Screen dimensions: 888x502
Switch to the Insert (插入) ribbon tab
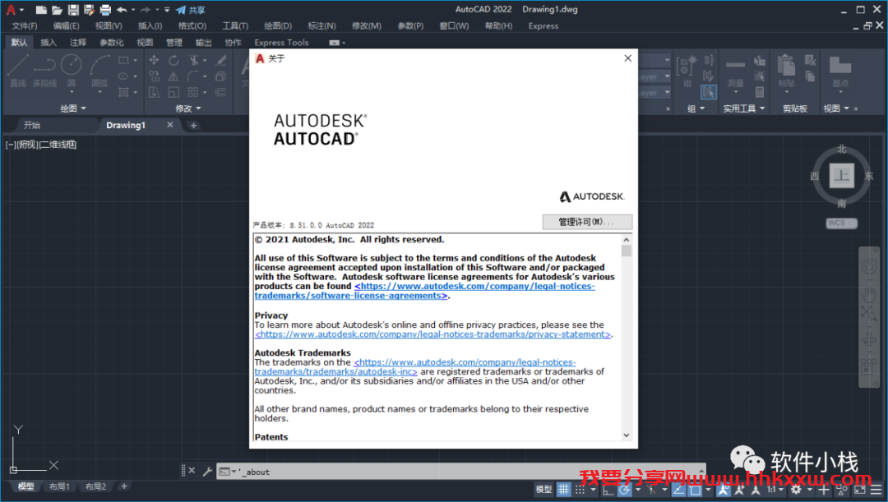click(49, 43)
